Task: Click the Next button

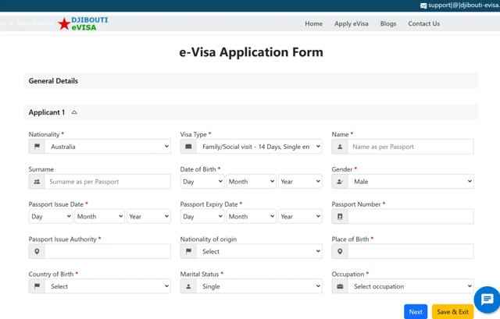Action: click(416, 311)
